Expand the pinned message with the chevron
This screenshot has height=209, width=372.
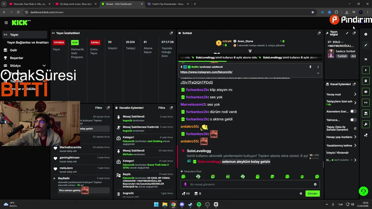[318, 73]
